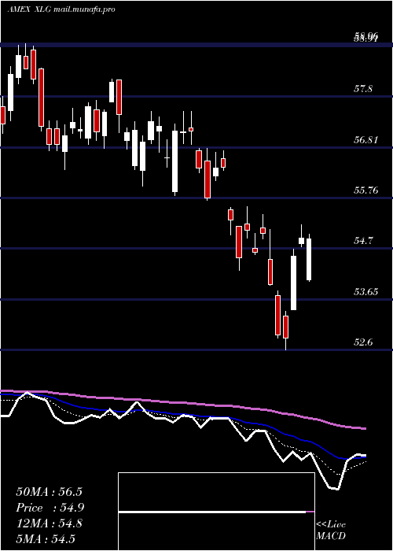This screenshot has height=551, width=393.
Task: Click the 12MA : 54.8 readout
Action: [x=49, y=523]
